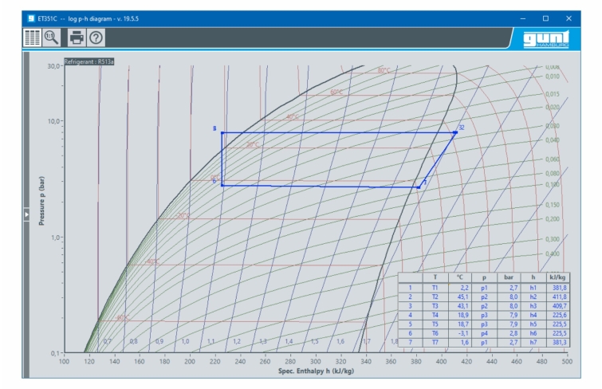Click the h2 enthalpy value 411,8
The height and width of the screenshot is (389, 602).
558,297
